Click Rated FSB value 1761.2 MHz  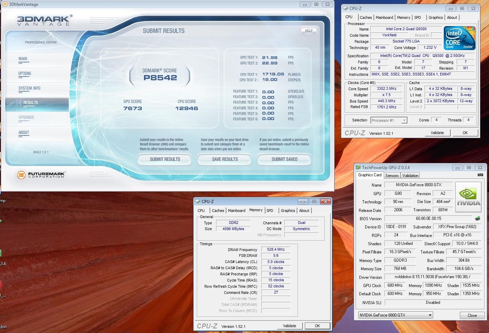pyautogui.click(x=386, y=107)
